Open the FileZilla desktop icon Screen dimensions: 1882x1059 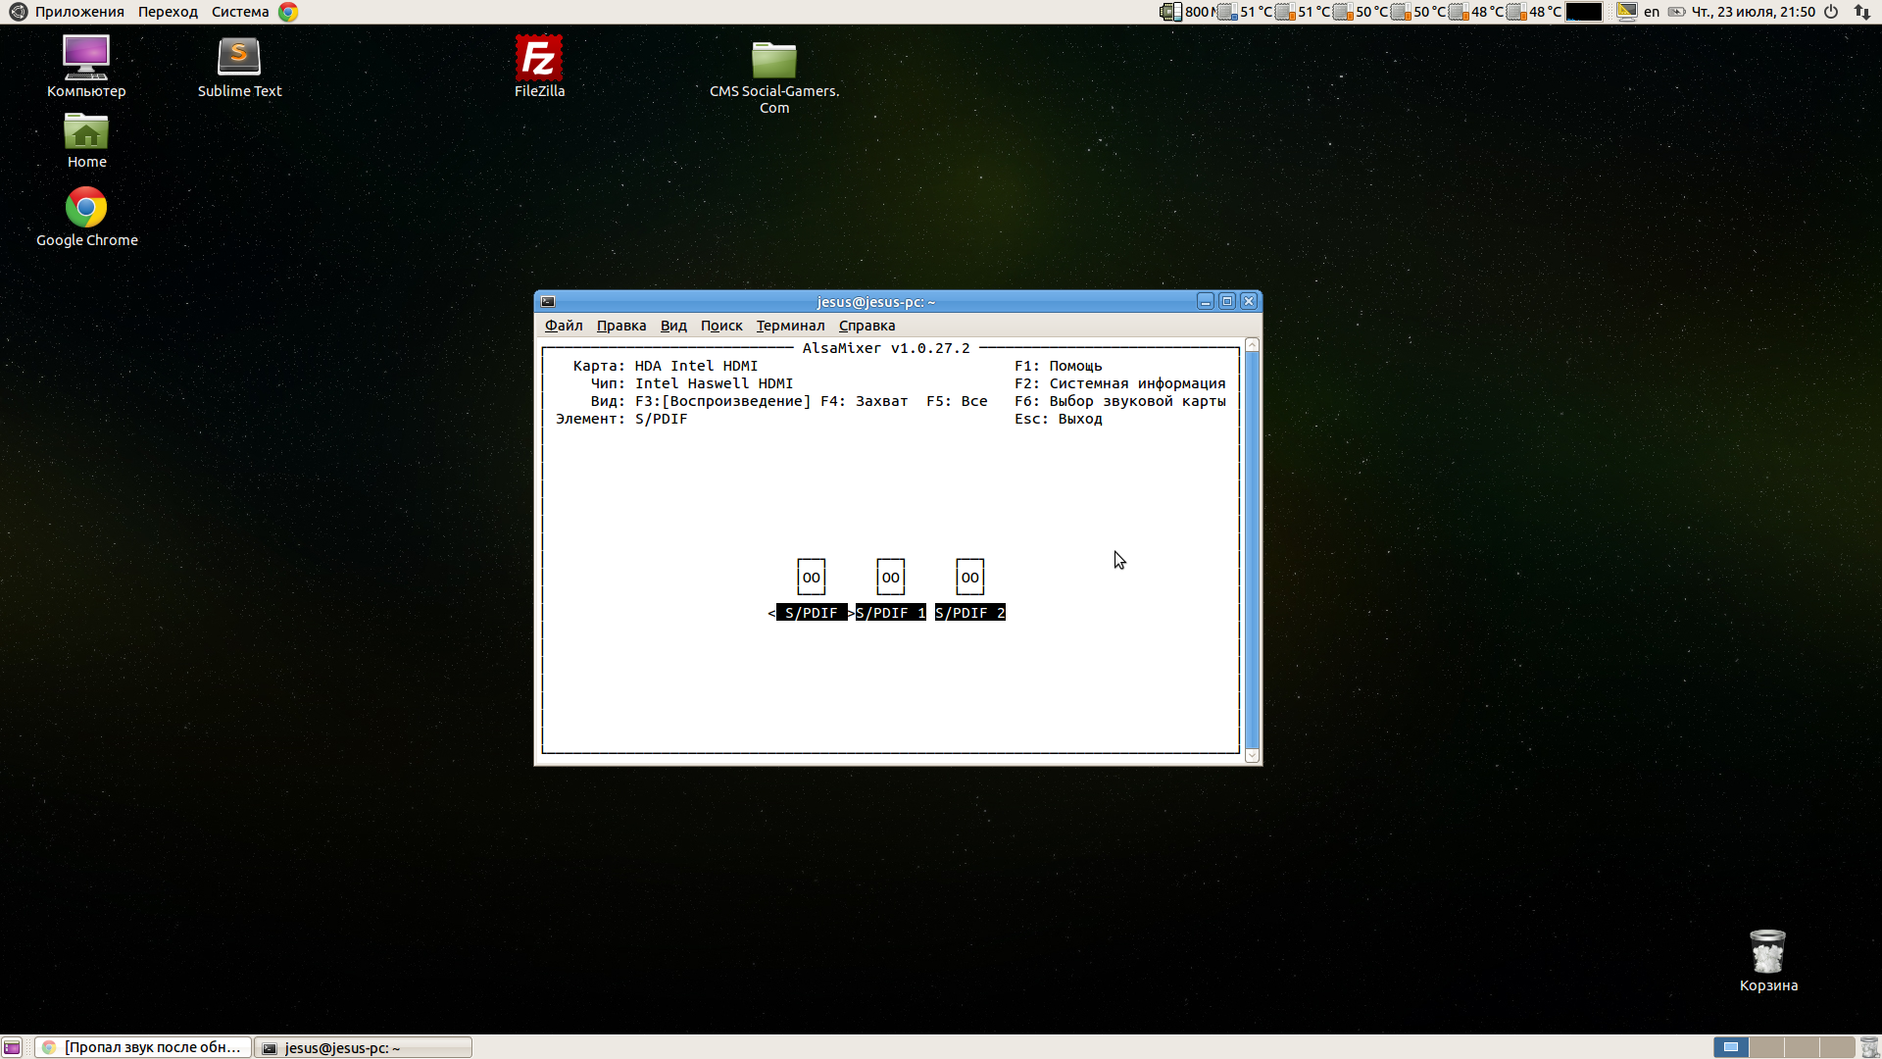pyautogui.click(x=539, y=61)
